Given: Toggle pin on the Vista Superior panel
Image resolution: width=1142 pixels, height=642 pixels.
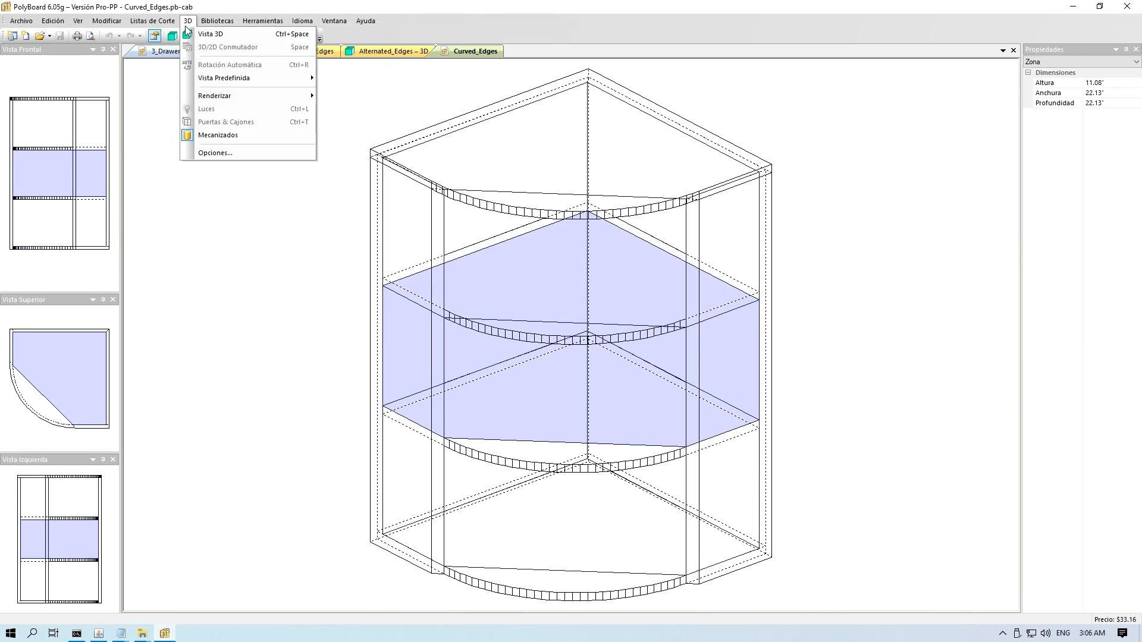Looking at the screenshot, I should click(x=103, y=300).
